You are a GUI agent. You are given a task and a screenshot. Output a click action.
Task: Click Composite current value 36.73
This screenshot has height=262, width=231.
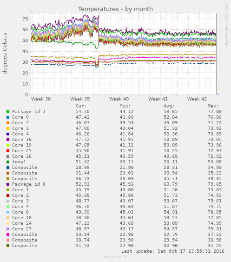(83, 179)
